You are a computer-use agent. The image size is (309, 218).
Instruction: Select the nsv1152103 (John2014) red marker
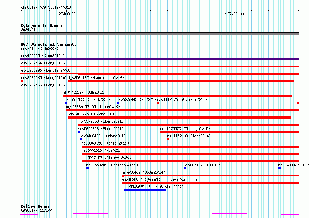tap(168, 139)
